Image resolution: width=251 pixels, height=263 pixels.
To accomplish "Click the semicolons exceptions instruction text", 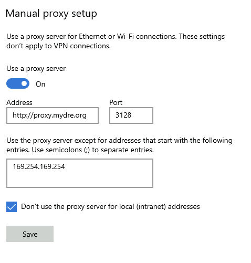I will click(119, 145).
